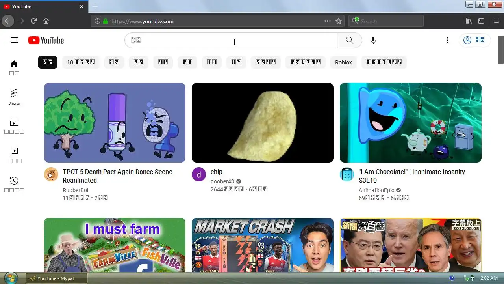Open the I Am Chocolate video thumbnail
Screen dimensions: 504x284
411,123
